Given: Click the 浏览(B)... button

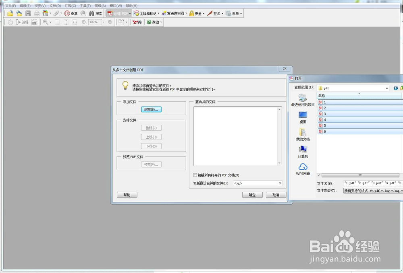Looking at the screenshot, I should (151, 109).
